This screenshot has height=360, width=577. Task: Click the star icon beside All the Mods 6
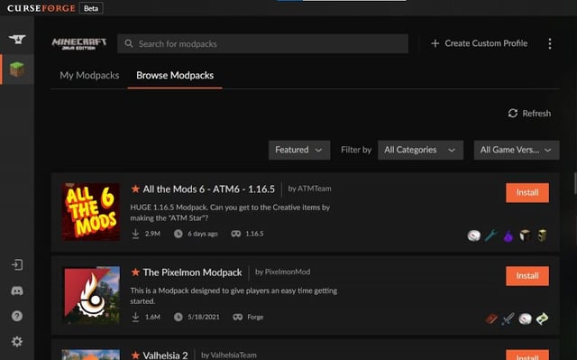click(x=135, y=189)
